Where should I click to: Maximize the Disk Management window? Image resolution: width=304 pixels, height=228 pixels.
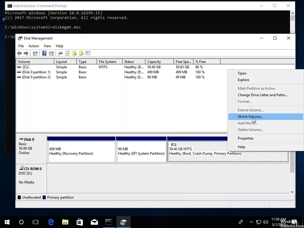pyautogui.click(x=275, y=38)
